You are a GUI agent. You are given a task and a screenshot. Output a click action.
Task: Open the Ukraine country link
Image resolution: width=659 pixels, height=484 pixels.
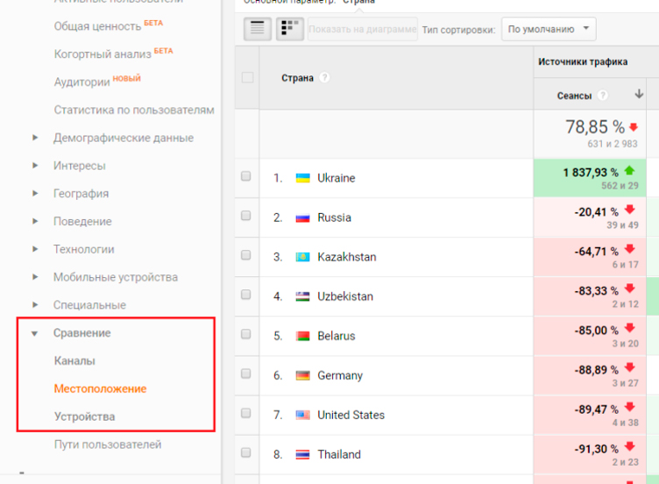tap(336, 178)
